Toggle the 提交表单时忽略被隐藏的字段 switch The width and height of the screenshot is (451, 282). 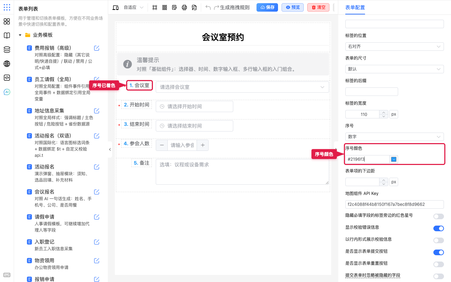(x=438, y=276)
